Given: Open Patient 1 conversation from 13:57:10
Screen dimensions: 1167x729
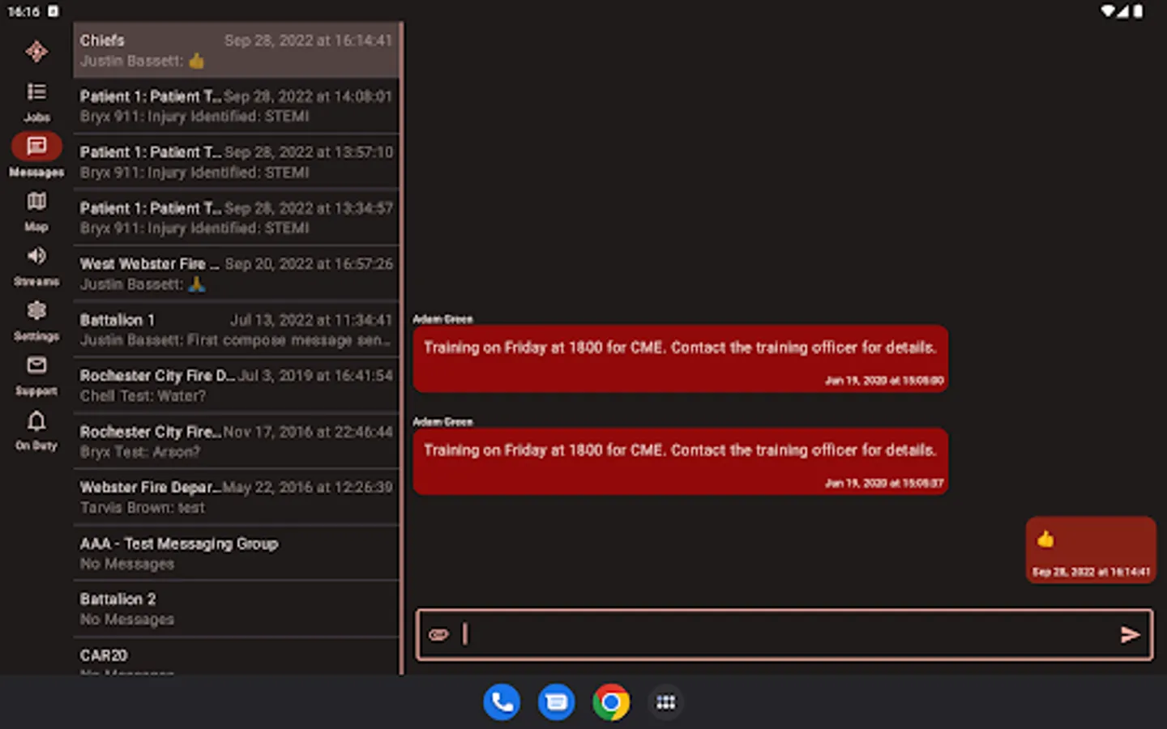Looking at the screenshot, I should (x=236, y=162).
